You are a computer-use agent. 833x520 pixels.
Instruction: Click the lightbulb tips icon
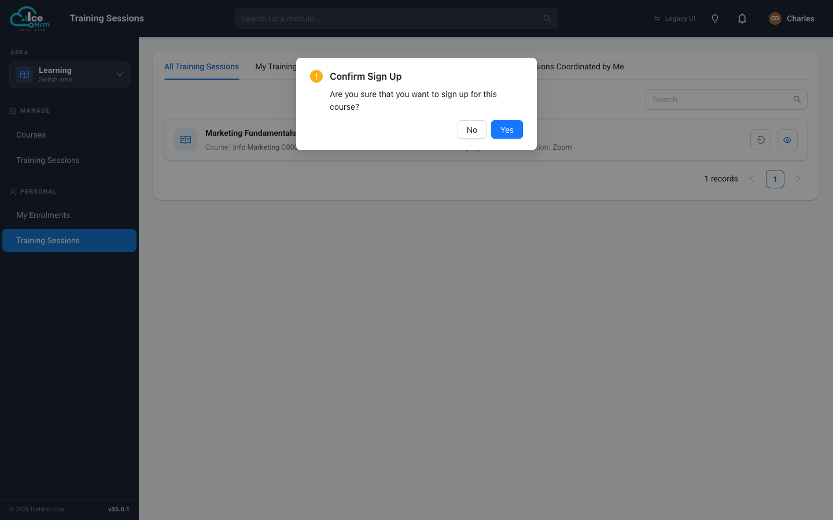pos(715,18)
